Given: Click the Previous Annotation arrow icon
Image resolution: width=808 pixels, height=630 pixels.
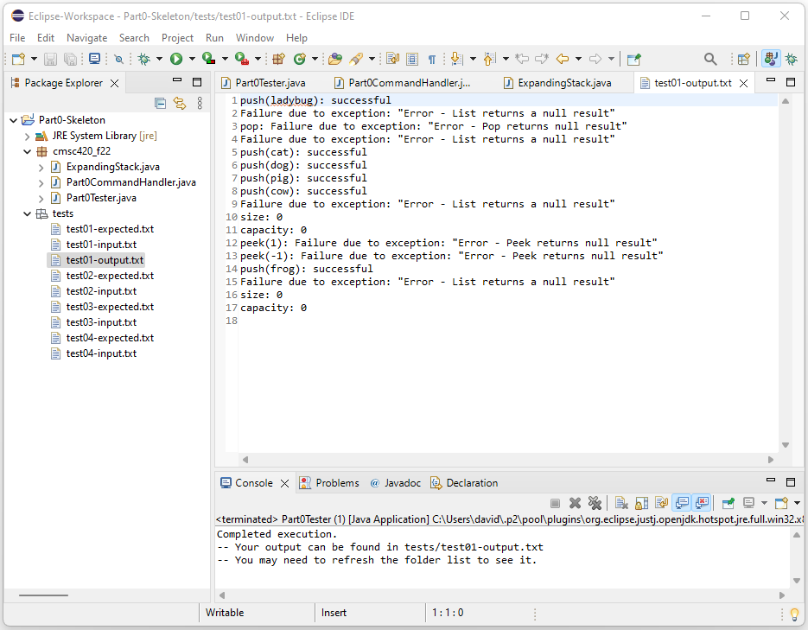Looking at the screenshot, I should pyautogui.click(x=489, y=60).
